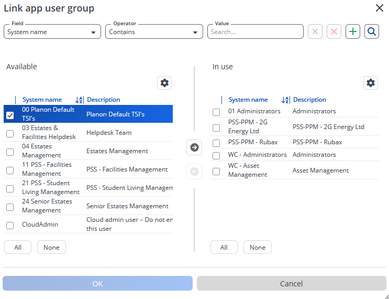This screenshot has height=299, width=389.
Task: Select WC - Administrators checkbox
Action: click(216, 156)
